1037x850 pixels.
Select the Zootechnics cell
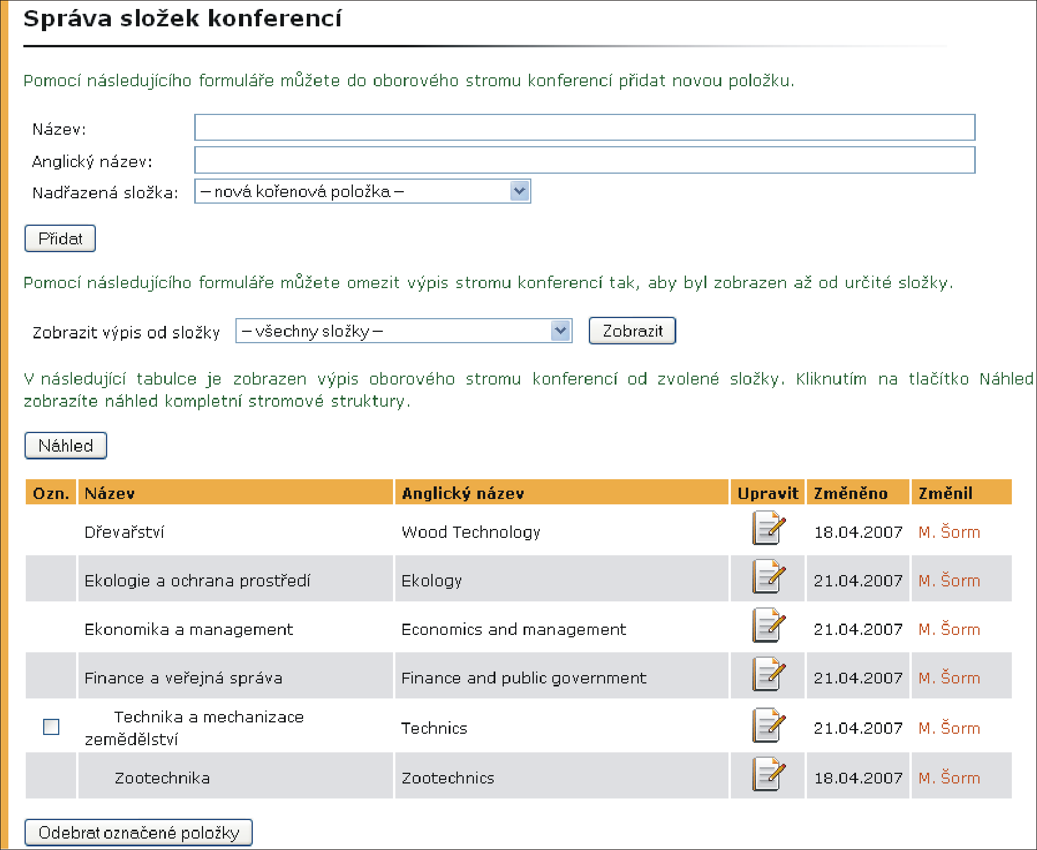click(x=561, y=776)
